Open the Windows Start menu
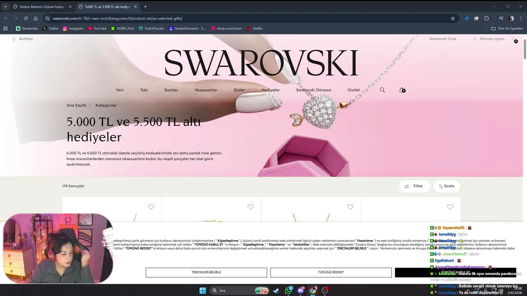Image resolution: width=527 pixels, height=296 pixels. point(203,291)
